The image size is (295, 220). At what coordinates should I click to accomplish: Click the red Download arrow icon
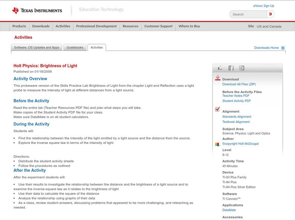pyautogui.click(x=218, y=78)
